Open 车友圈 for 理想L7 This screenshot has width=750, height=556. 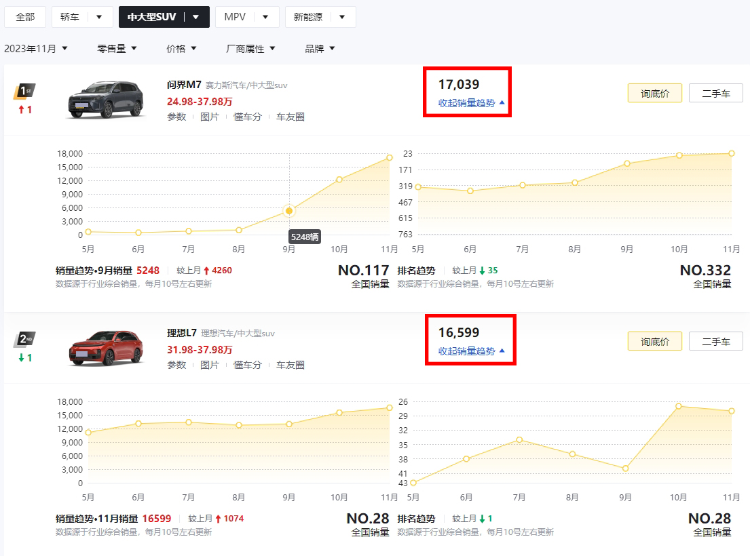tap(290, 365)
